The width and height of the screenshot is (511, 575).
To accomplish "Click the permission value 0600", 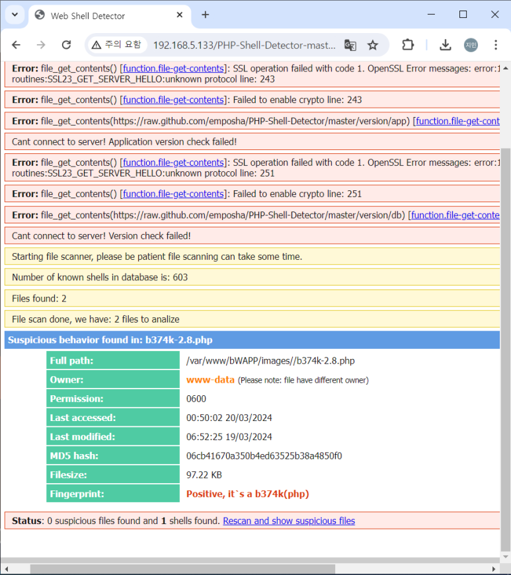I will point(196,399).
